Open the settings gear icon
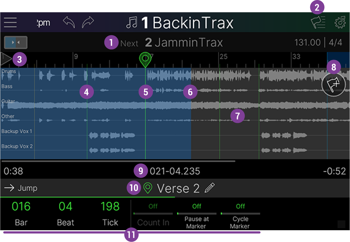 [340, 22]
